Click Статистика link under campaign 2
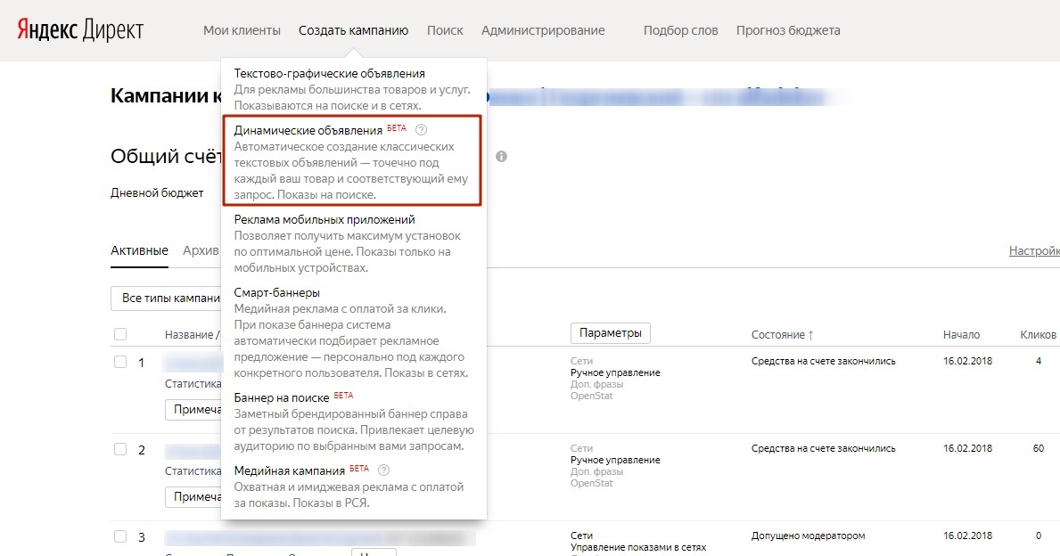The image size is (1060, 556). 193,470
